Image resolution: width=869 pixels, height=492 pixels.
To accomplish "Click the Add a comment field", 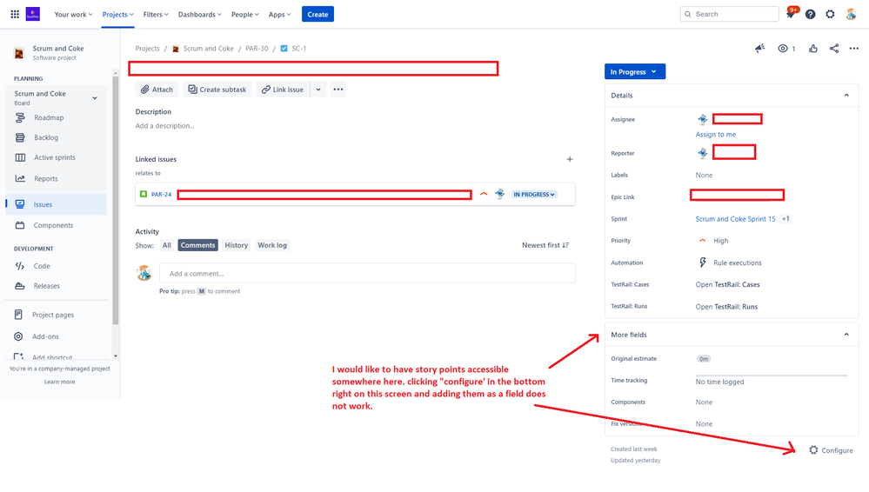I will coord(367,273).
